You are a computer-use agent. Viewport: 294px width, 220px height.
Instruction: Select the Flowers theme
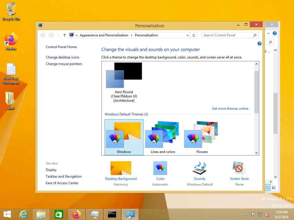(202, 137)
